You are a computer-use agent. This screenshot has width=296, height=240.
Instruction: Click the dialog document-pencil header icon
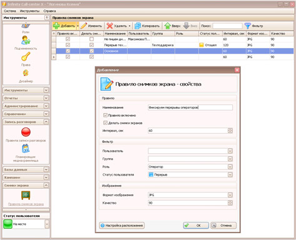(106, 84)
